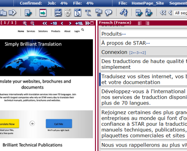187x151 pixels.
Task: Select the Nous vous rappellerons segment
Action: pyautogui.click(x=144, y=145)
